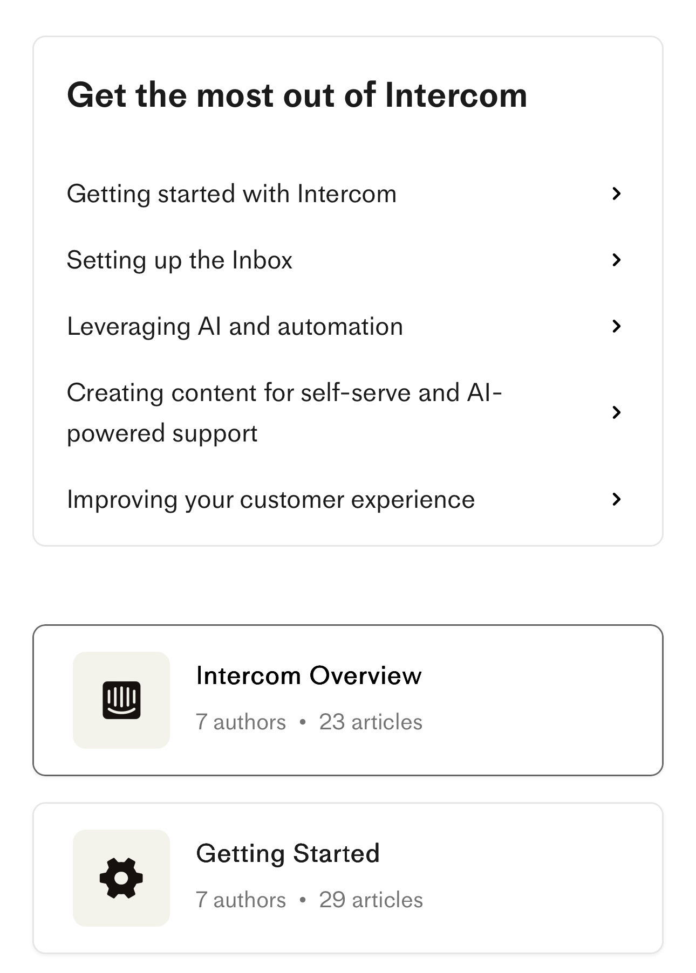Open Setting up the Inbox text link
The height and width of the screenshot is (973, 696).
click(x=179, y=260)
